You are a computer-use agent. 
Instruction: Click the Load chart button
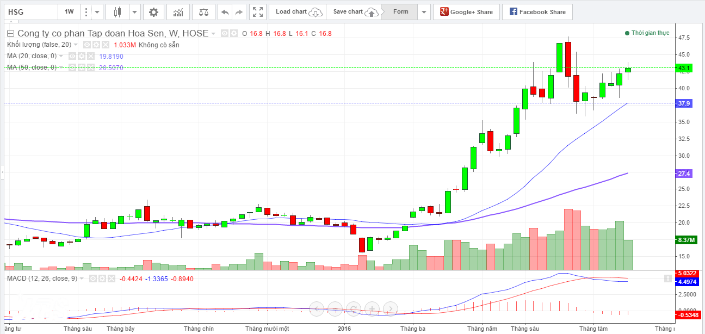pos(298,12)
